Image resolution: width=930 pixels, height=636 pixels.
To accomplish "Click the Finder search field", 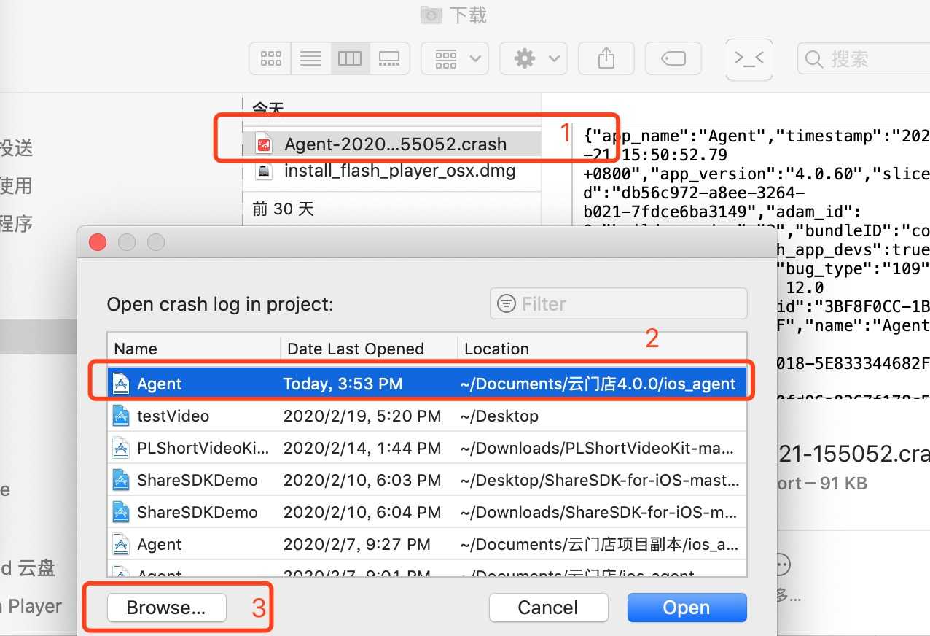I will point(864,58).
